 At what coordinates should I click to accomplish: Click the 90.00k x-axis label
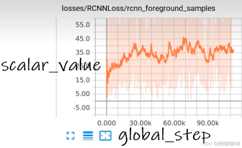pos(208,123)
